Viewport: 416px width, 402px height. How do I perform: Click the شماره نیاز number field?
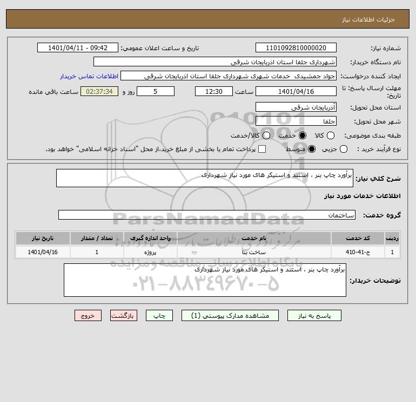pyautogui.click(x=296, y=47)
